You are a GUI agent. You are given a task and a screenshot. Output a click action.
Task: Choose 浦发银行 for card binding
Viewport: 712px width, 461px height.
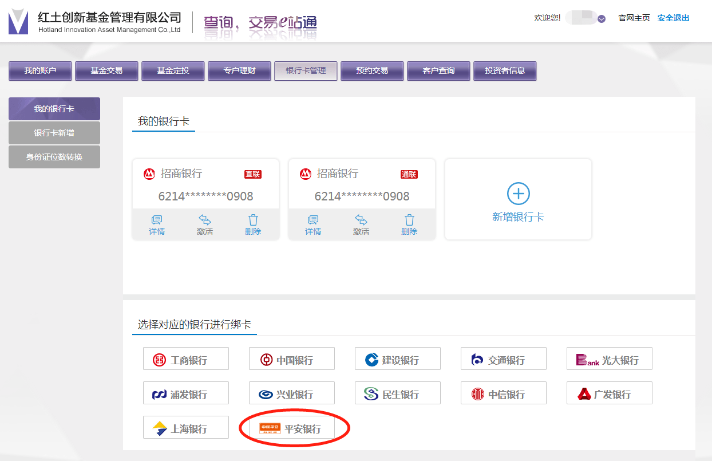pos(186,393)
